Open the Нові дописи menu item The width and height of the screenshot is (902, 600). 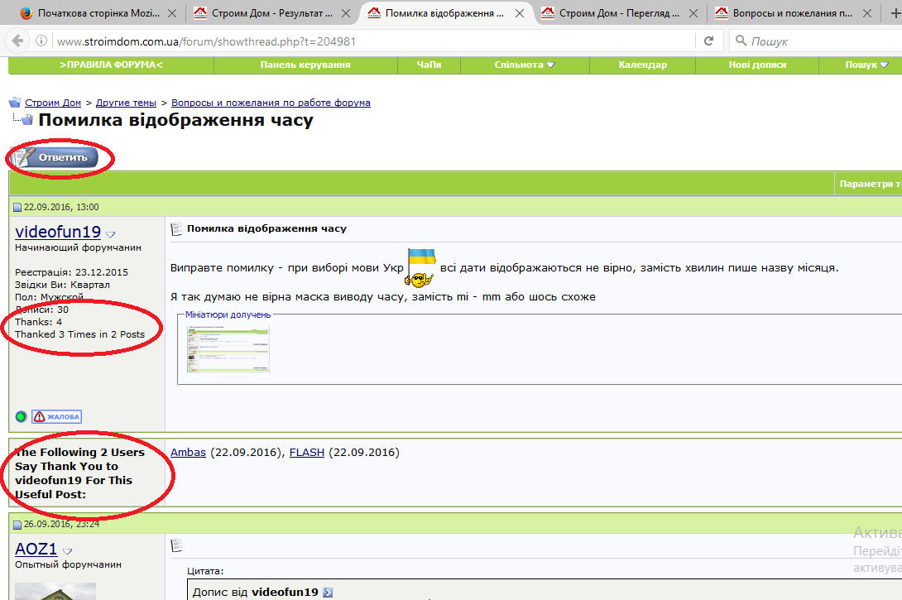point(757,65)
